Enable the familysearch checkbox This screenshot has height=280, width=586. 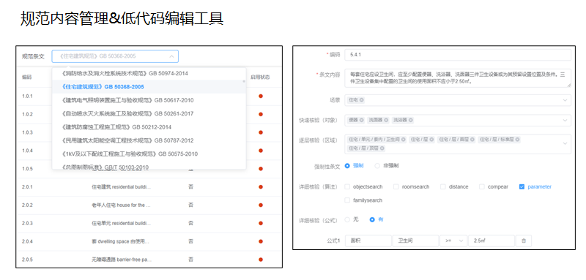[x=347, y=200]
